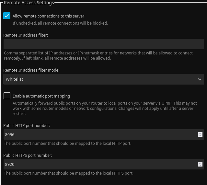
Task: Click the 'If unchecked' remote connections hint text
Action: pyautogui.click(x=60, y=23)
